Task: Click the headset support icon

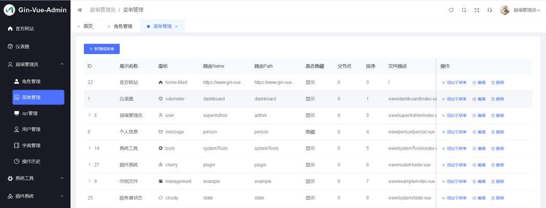Action: (490, 10)
